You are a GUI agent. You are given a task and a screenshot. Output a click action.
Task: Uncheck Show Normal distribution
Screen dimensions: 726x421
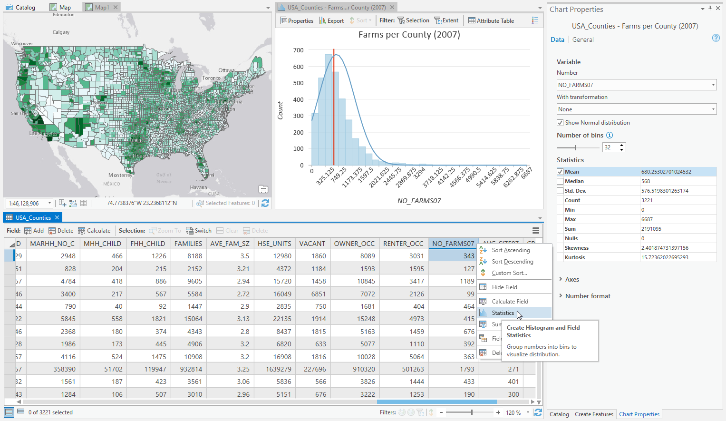tap(560, 123)
